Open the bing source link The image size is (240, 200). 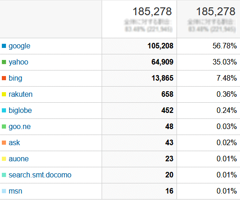pyautogui.click(x=15, y=78)
